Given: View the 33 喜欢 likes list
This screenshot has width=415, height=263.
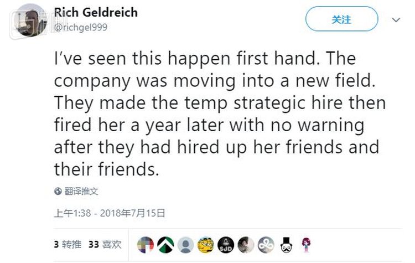Looking at the screenshot, I should [105, 243].
